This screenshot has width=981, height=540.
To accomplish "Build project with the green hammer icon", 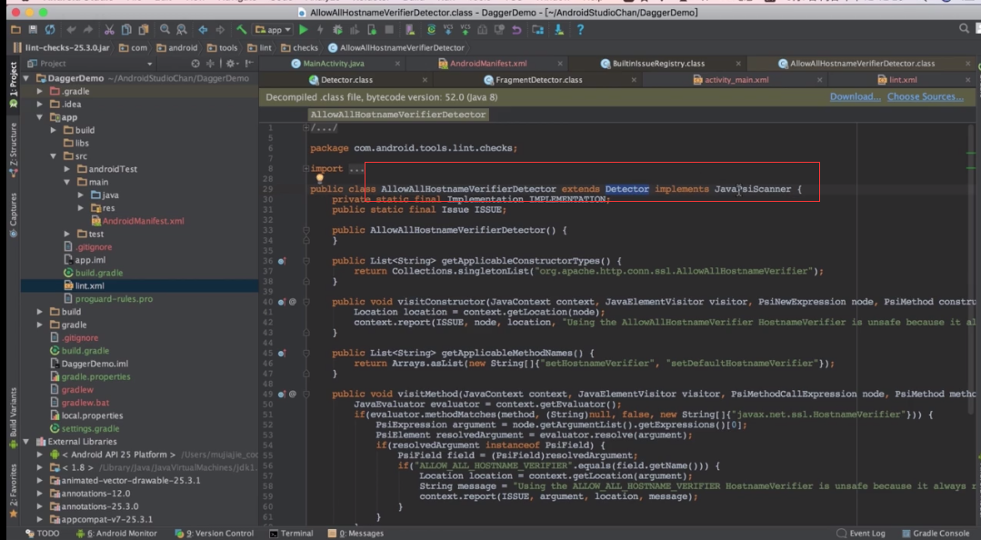I will point(242,29).
